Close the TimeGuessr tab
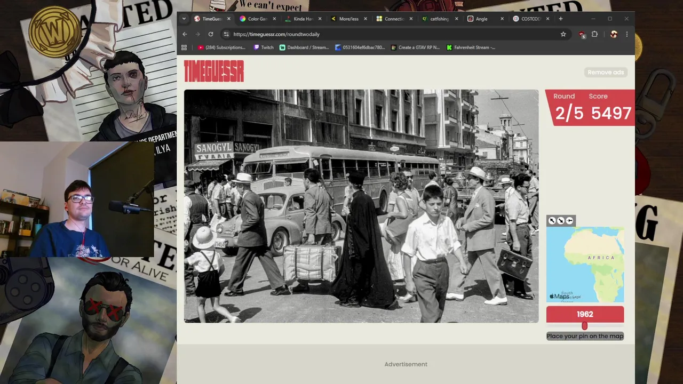This screenshot has height=384, width=683. coord(229,19)
